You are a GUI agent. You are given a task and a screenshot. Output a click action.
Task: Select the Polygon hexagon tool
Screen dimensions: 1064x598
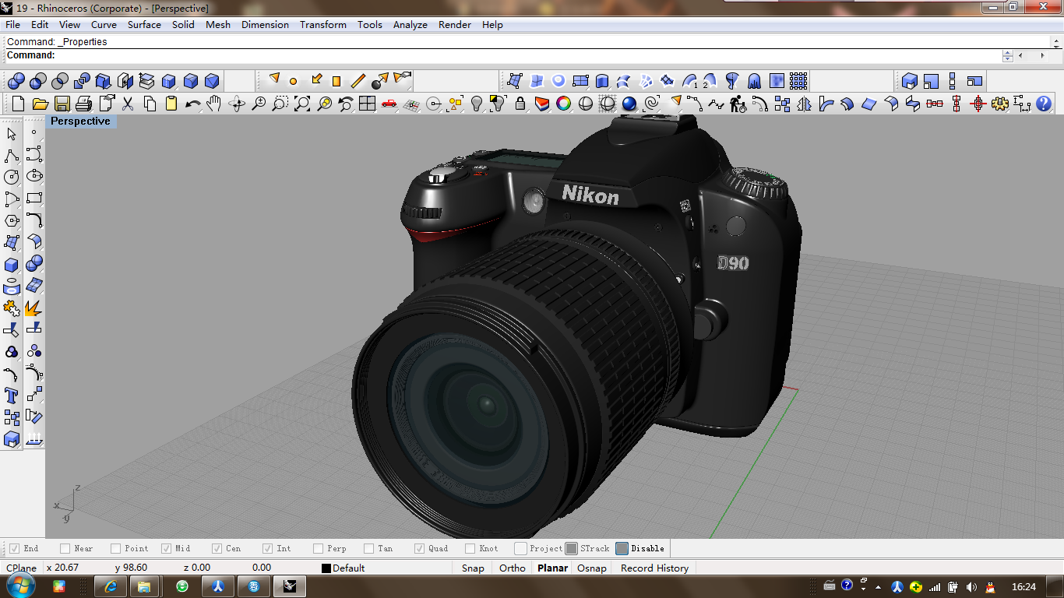(12, 221)
